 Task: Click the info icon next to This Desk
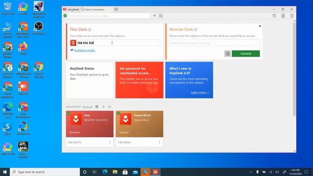(x=89, y=30)
